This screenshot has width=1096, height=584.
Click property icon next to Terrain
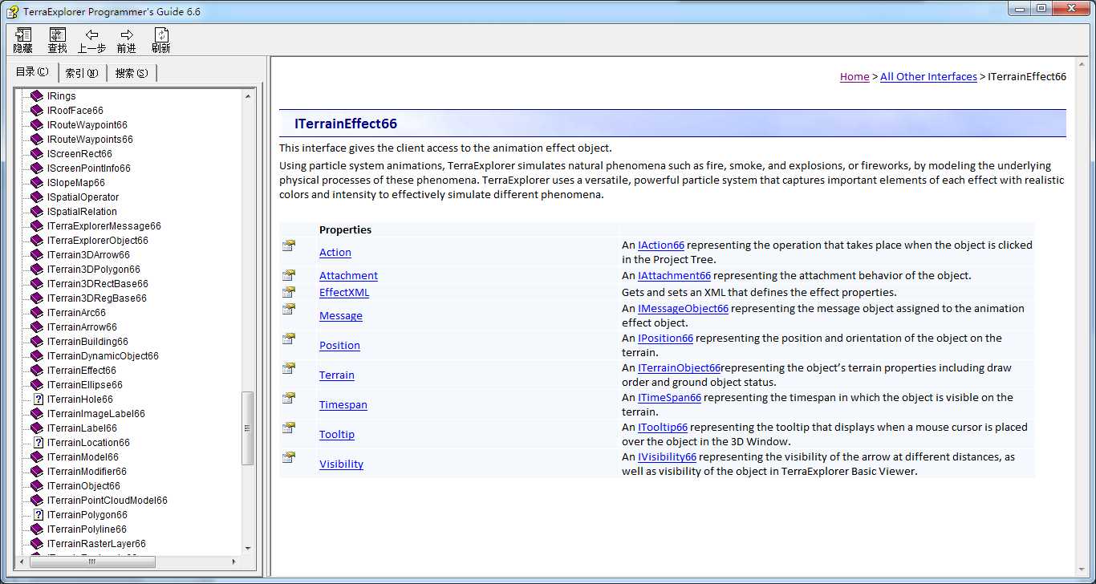pos(289,368)
